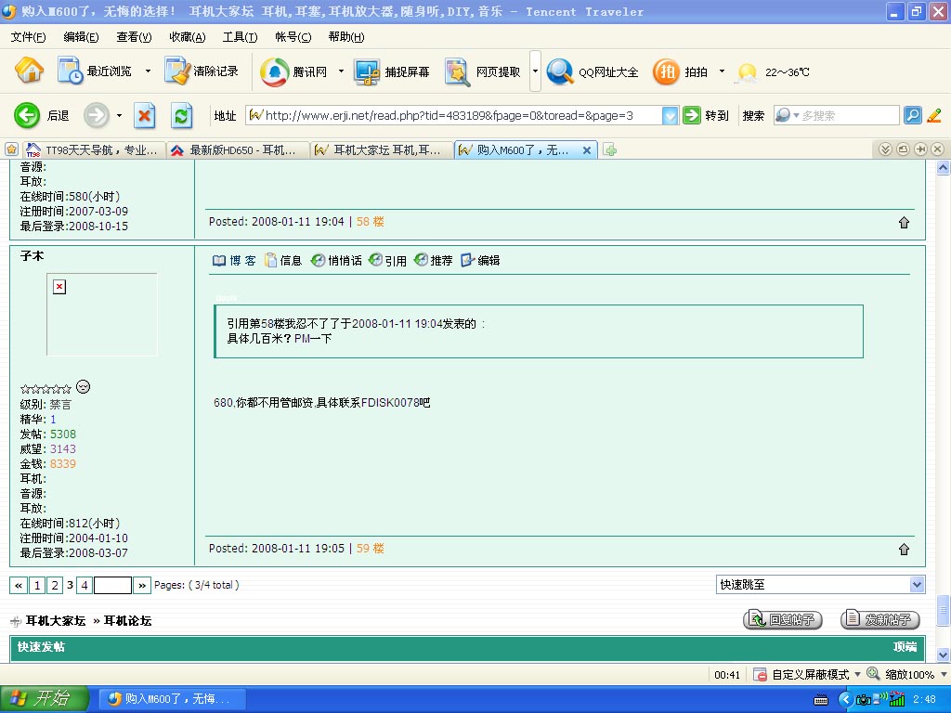The image size is (951, 713).
Task: Open 腾讯网 toolbar shortcut
Action: point(293,71)
